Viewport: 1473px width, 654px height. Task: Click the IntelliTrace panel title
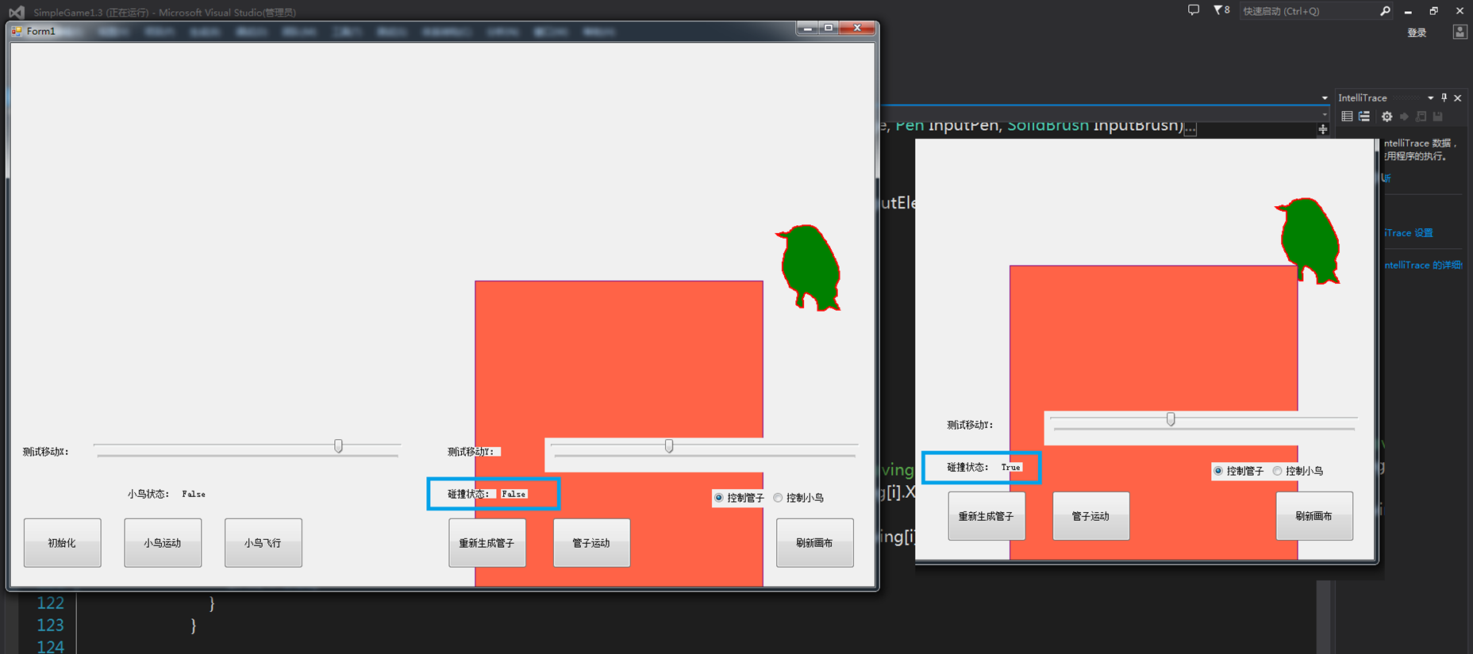[x=1363, y=98]
